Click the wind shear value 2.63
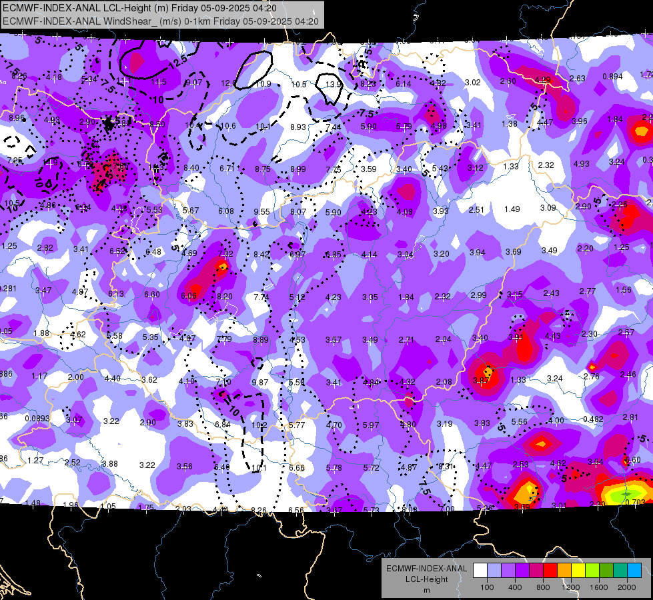653x600 pixels. (x=578, y=78)
